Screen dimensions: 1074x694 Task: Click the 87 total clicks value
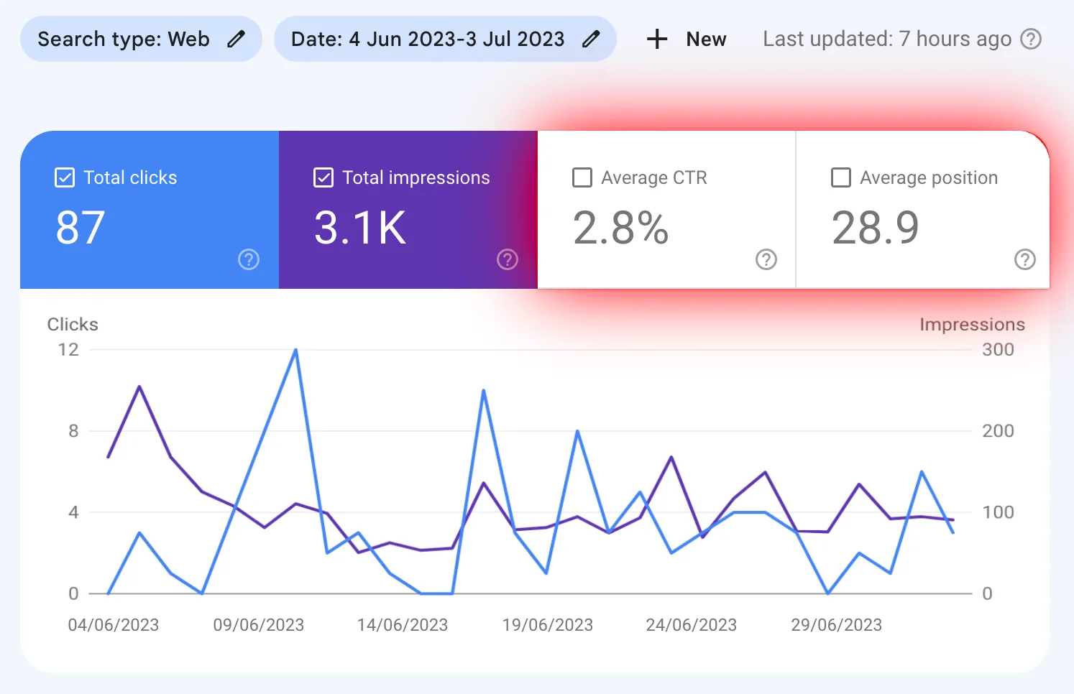[x=81, y=228]
